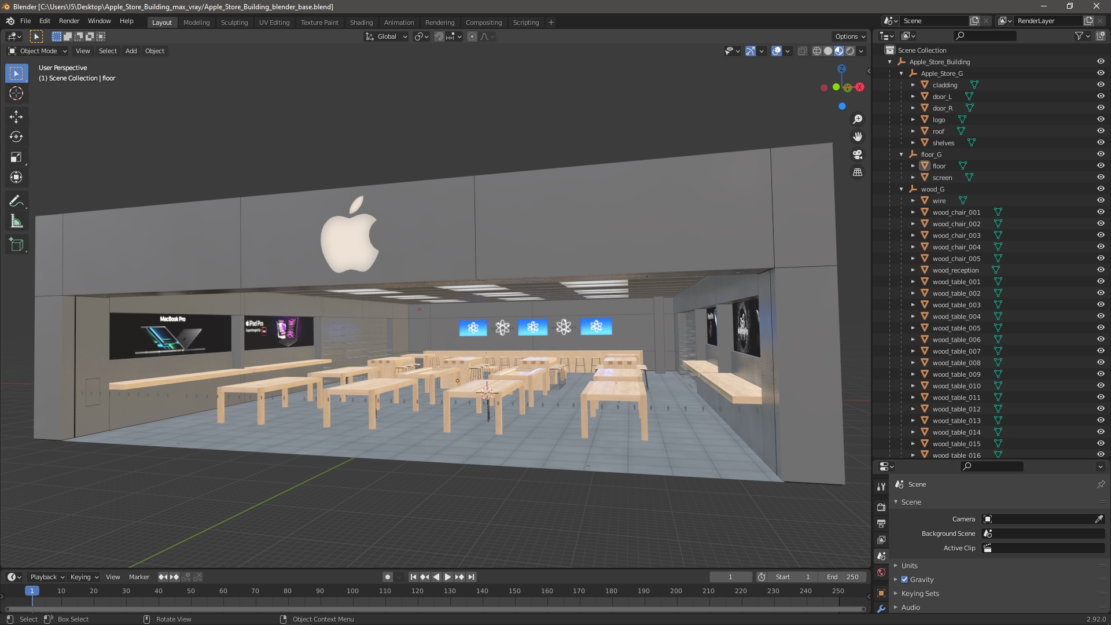Open the View Layer properties tab
Screen dimensions: 1111x625
pyautogui.click(x=881, y=539)
